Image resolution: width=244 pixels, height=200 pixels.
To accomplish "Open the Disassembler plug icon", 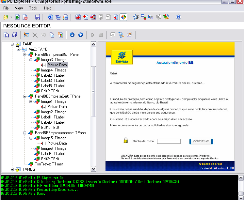I will (x=136, y=17).
